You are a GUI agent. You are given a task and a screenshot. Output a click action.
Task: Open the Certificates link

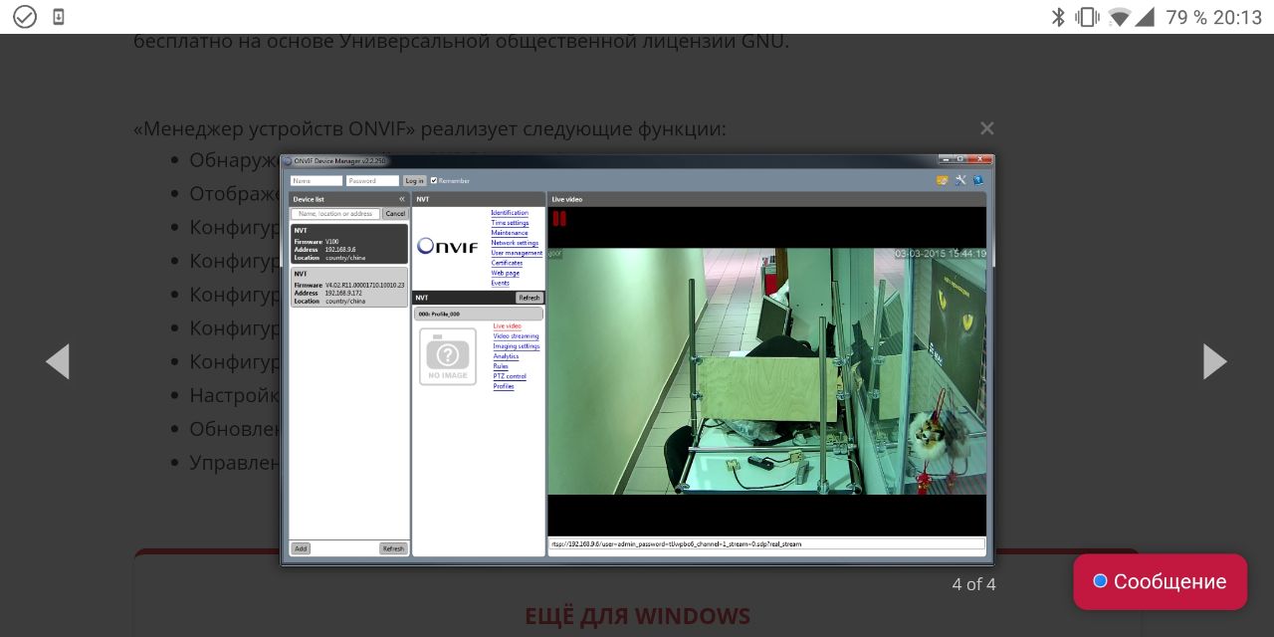[507, 263]
